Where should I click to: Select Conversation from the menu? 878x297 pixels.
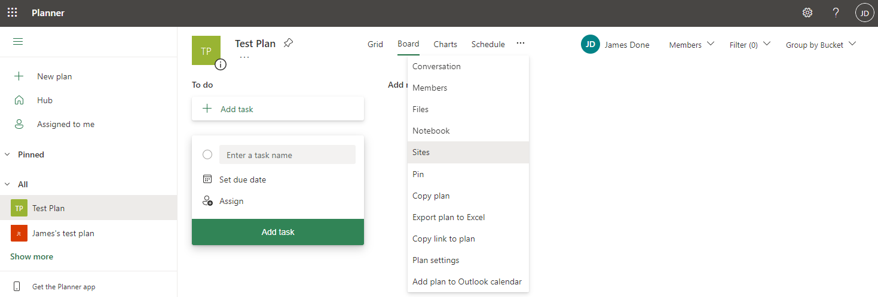pos(468,66)
